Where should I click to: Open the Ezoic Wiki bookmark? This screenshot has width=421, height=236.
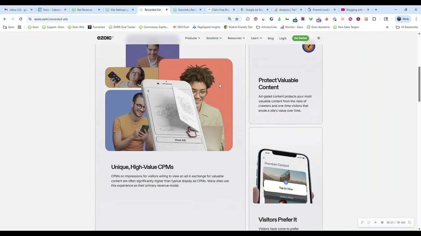[76, 27]
